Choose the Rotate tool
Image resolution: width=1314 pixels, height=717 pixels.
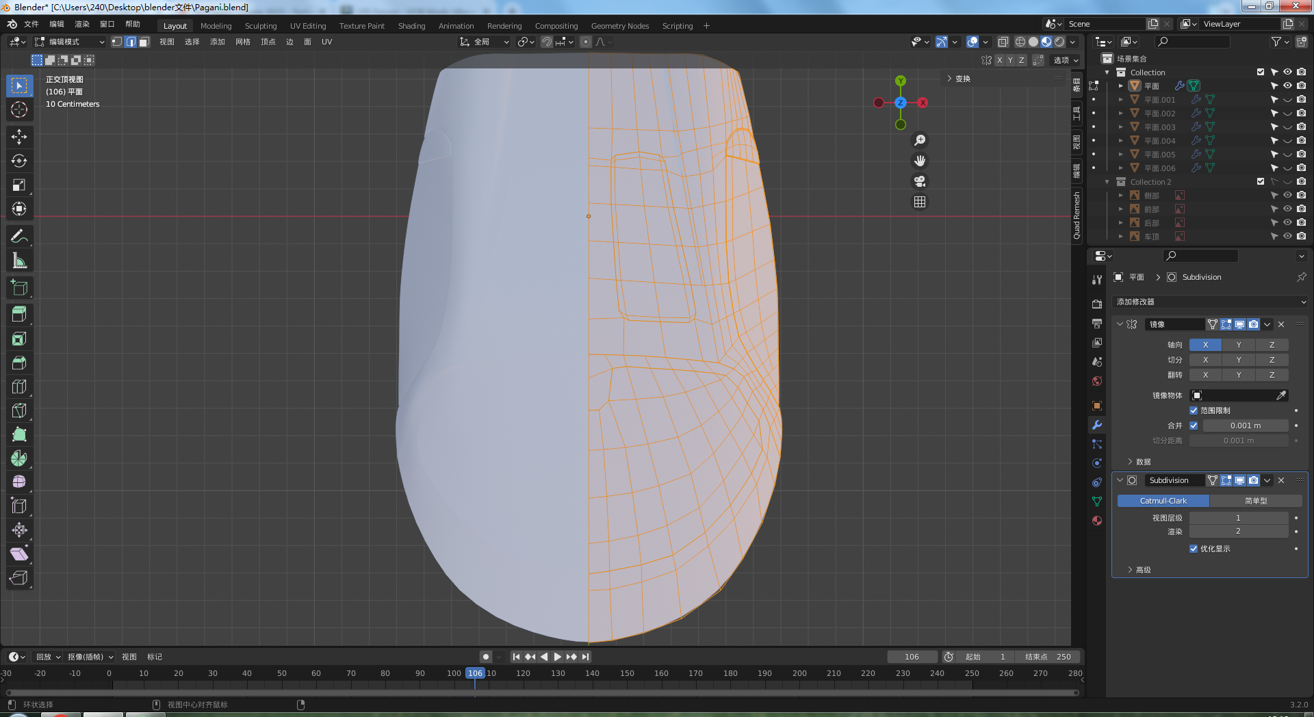tap(19, 161)
